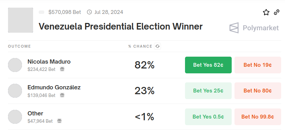Select Bet Yes 25¢ for Edmundo González
The image size is (285, 130).
[x=208, y=91]
